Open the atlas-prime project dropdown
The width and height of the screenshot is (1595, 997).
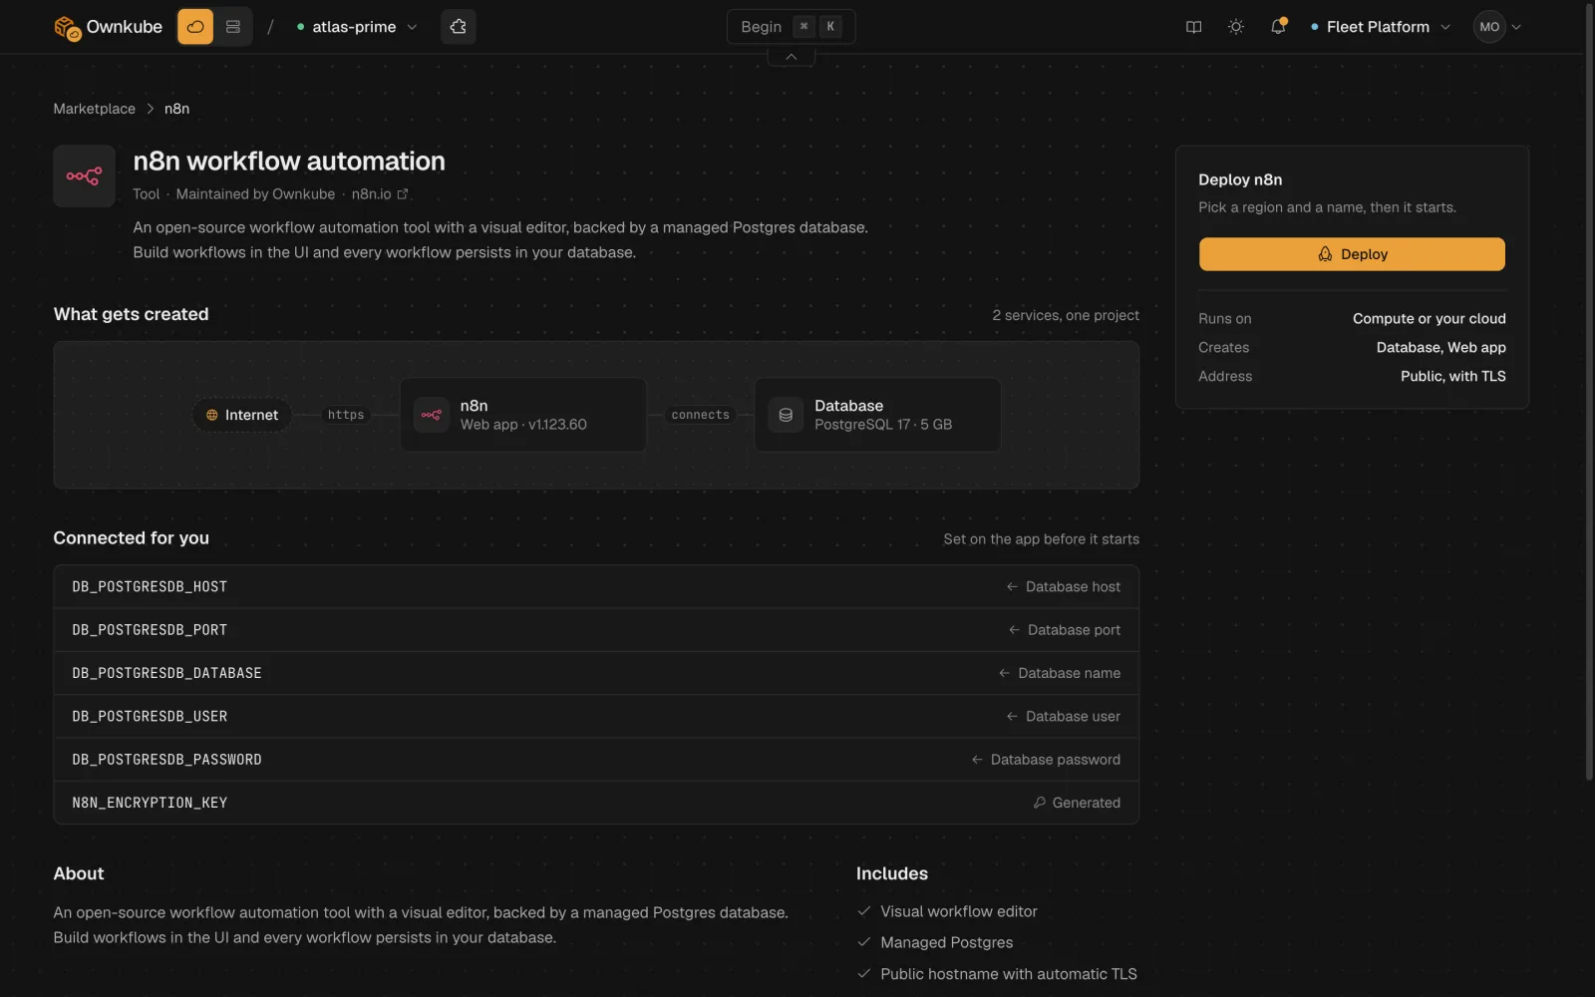pyautogui.click(x=357, y=27)
